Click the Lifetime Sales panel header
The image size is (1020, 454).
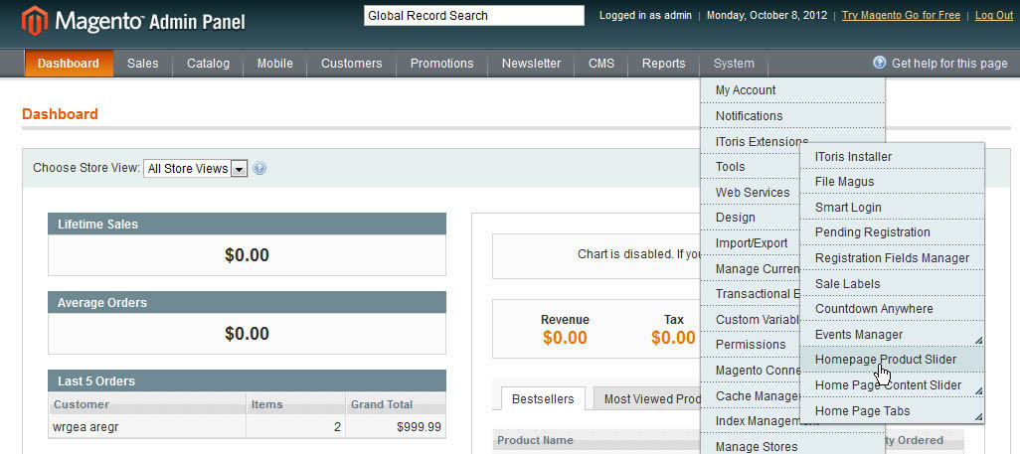[x=248, y=224]
